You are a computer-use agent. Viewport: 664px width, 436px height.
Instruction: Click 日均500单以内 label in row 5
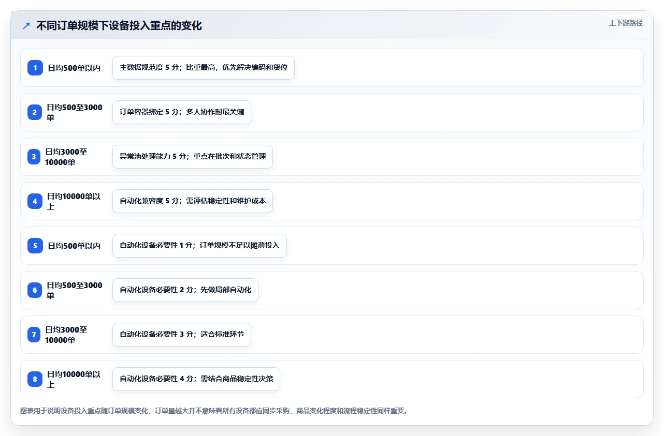[x=74, y=246]
